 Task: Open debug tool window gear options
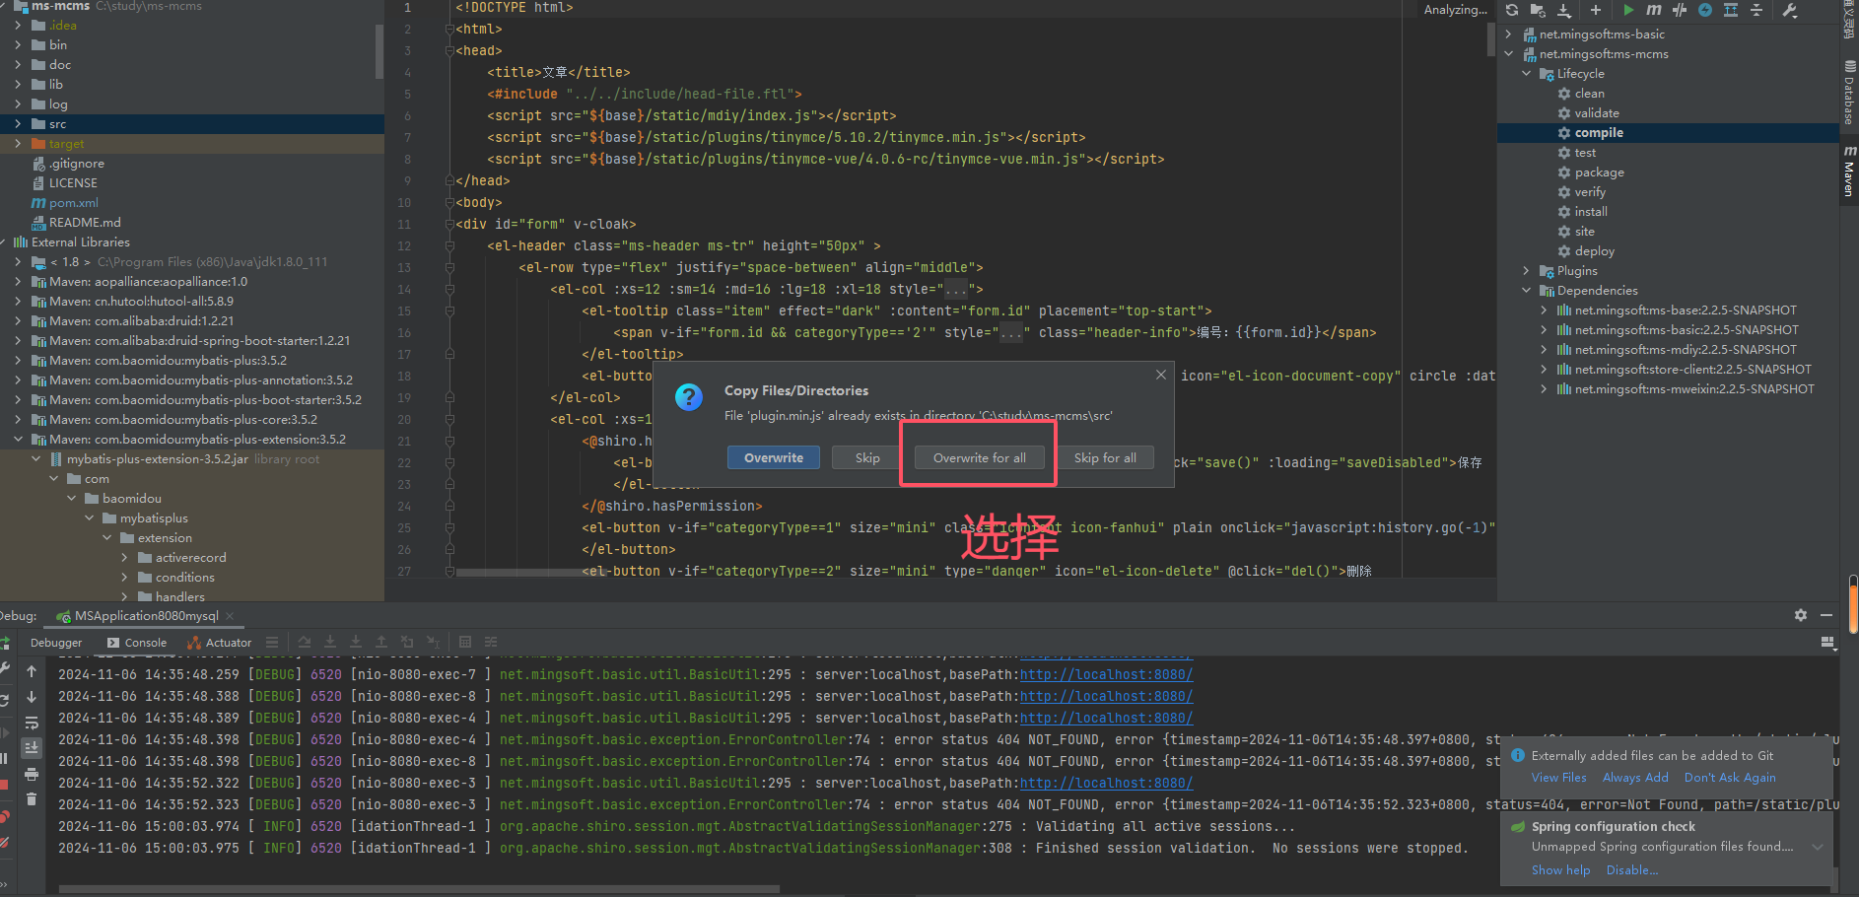point(1801,615)
